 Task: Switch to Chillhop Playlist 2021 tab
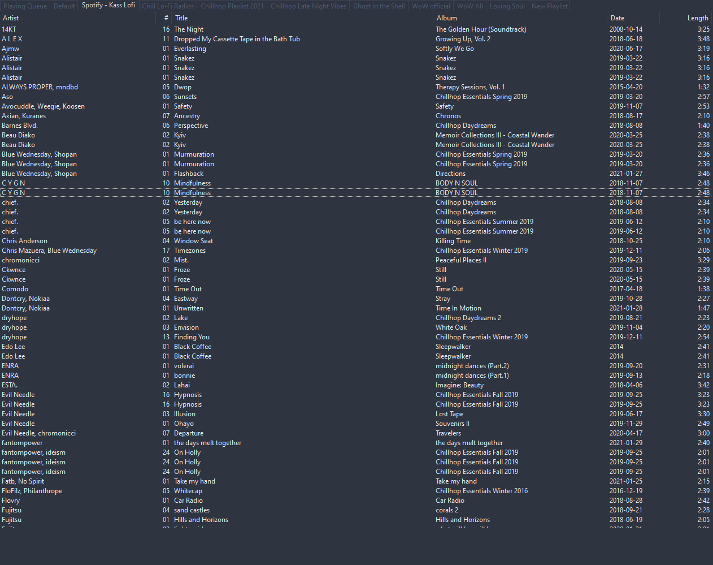pyautogui.click(x=232, y=6)
